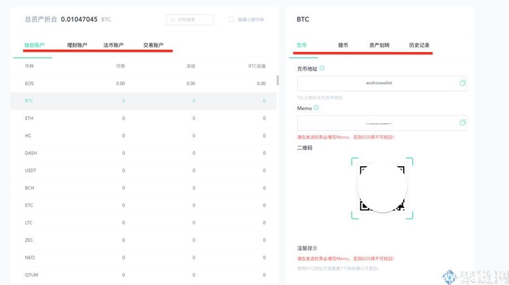The width and height of the screenshot is (509, 285).
Task: Go to the 资产划转 tab
Action: click(379, 45)
